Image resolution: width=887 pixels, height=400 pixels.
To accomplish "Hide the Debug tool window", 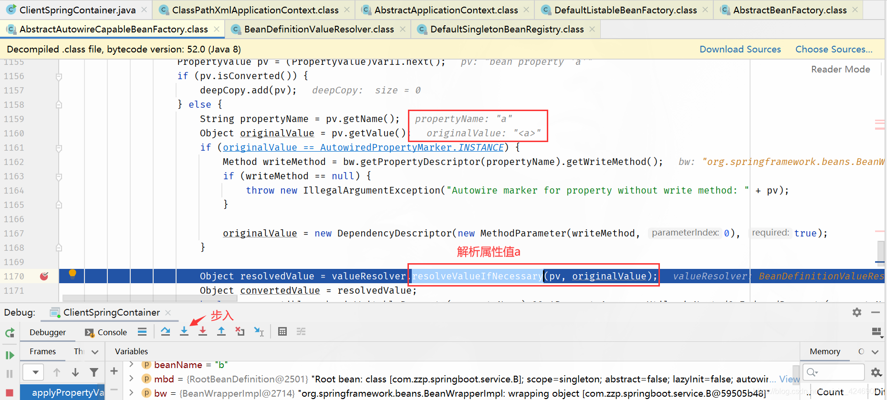I will point(876,312).
